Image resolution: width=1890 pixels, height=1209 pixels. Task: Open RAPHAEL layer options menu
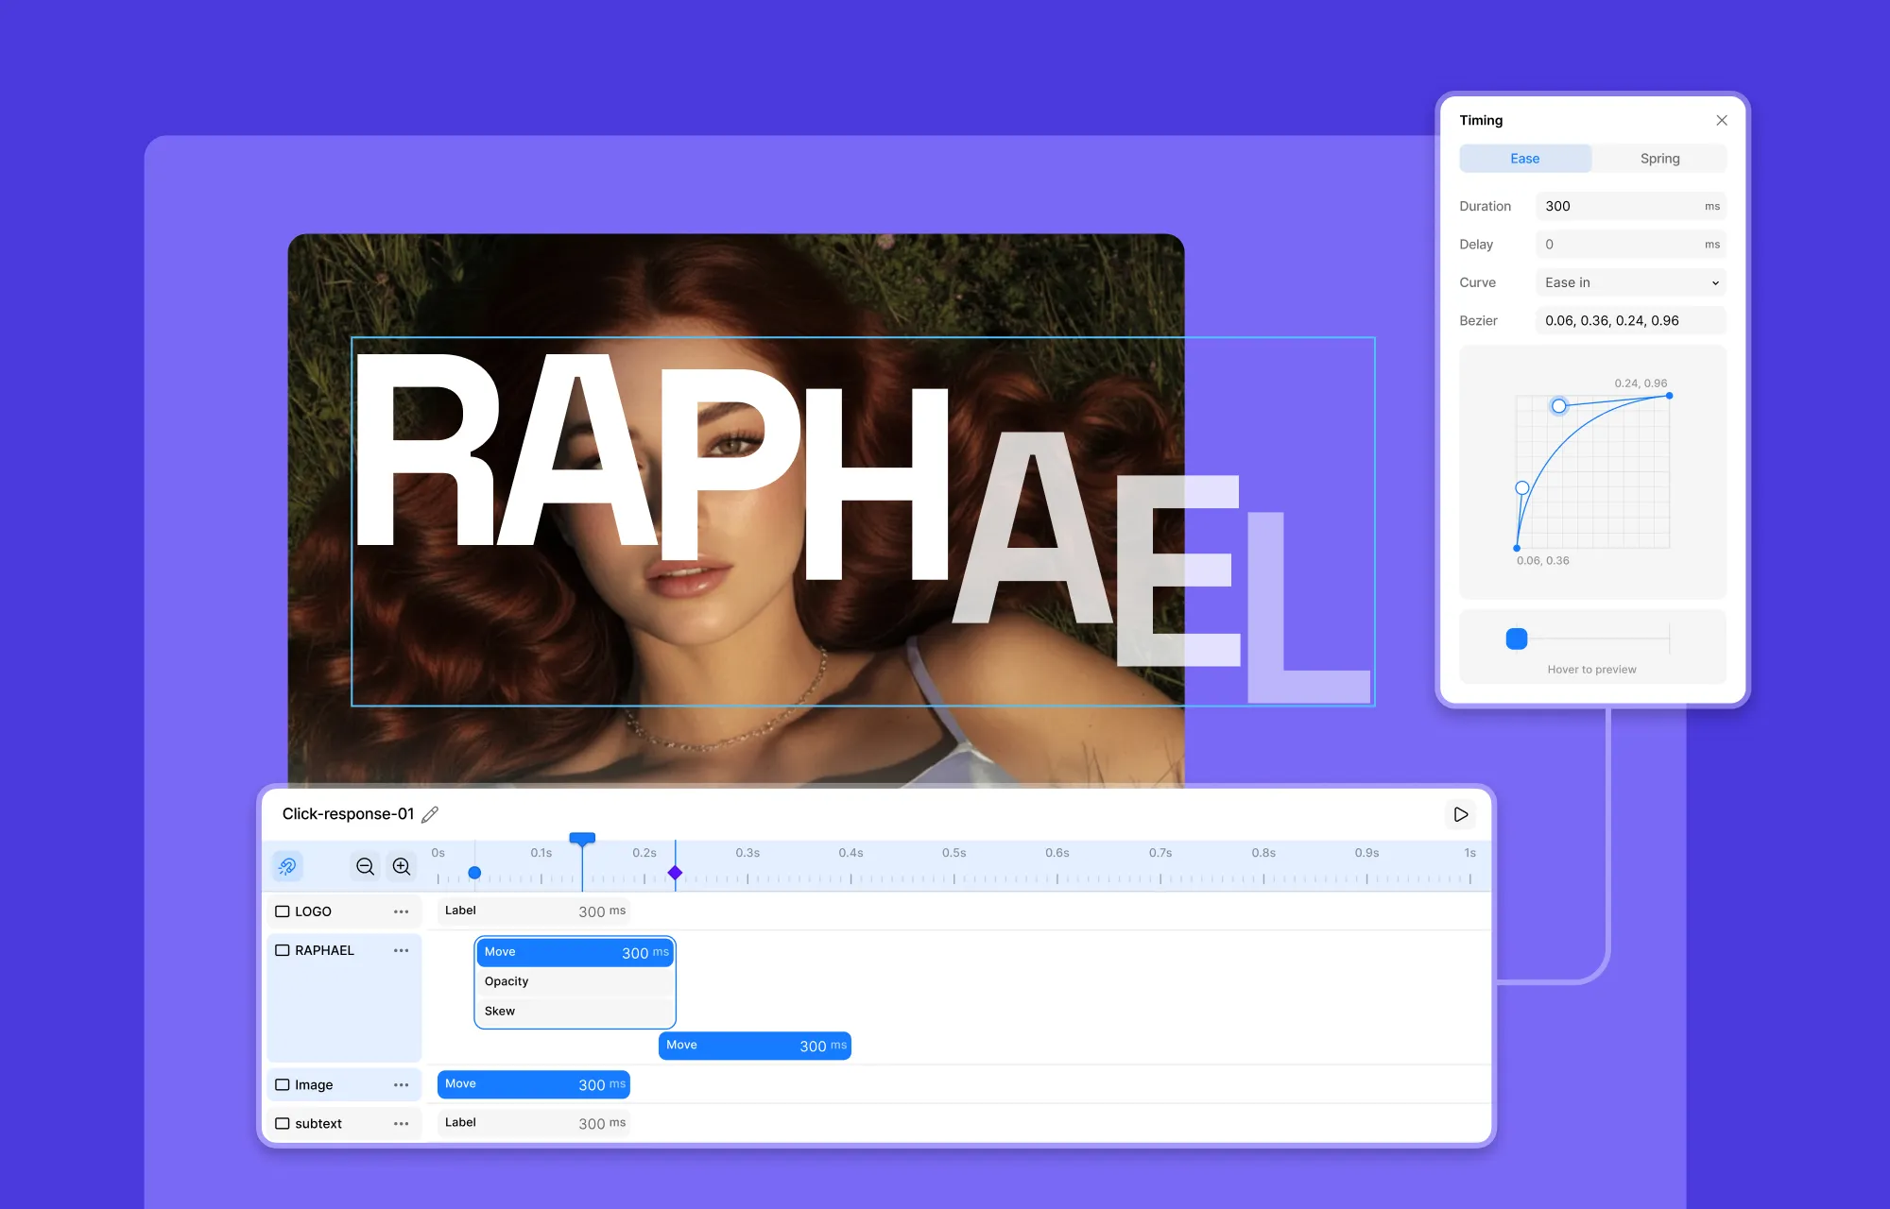click(x=401, y=950)
